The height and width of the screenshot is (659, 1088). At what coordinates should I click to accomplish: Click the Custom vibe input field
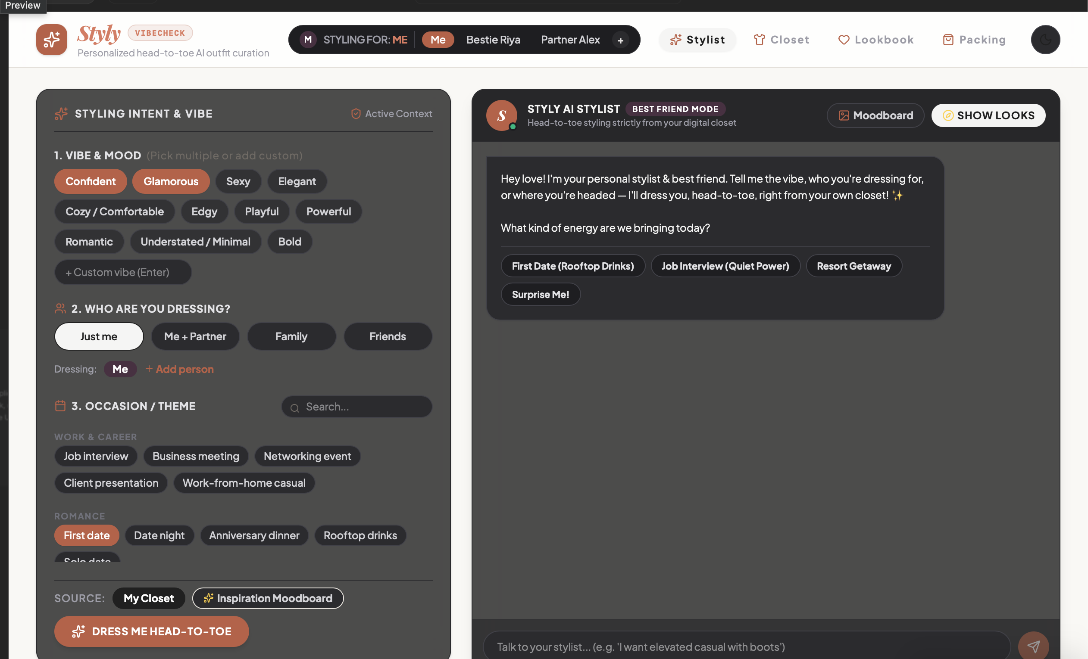coord(123,272)
